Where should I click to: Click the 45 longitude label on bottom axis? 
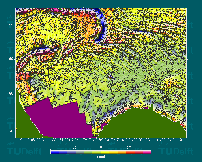[71, 140]
